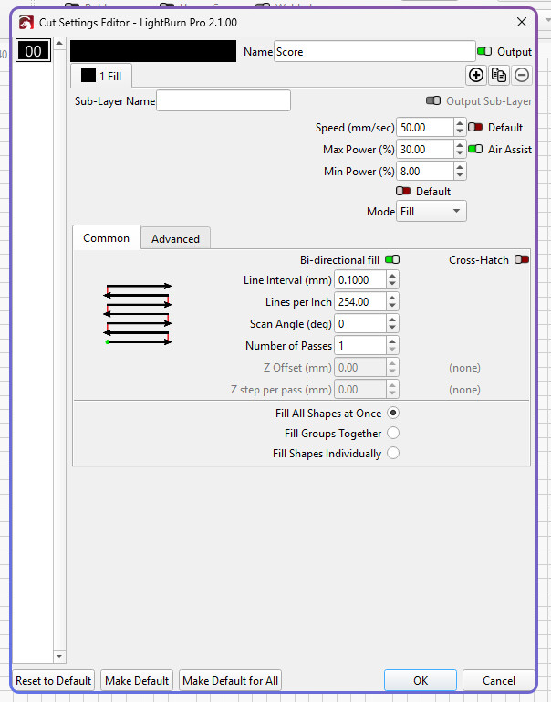Increase Line Interval with up arrow
Screen dimensions: 551x702
click(392, 276)
